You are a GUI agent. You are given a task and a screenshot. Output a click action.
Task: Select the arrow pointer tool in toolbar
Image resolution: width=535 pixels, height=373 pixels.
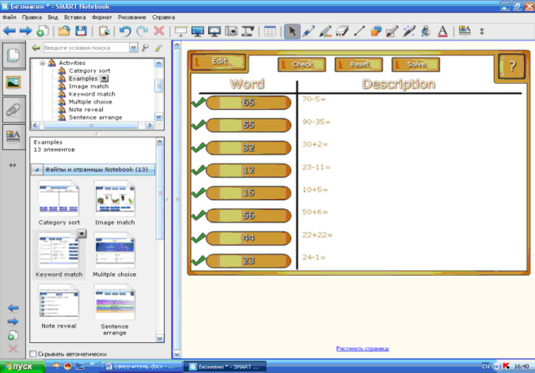tap(292, 32)
